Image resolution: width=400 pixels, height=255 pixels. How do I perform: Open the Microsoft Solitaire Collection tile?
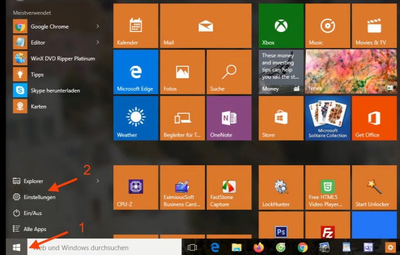(327, 118)
